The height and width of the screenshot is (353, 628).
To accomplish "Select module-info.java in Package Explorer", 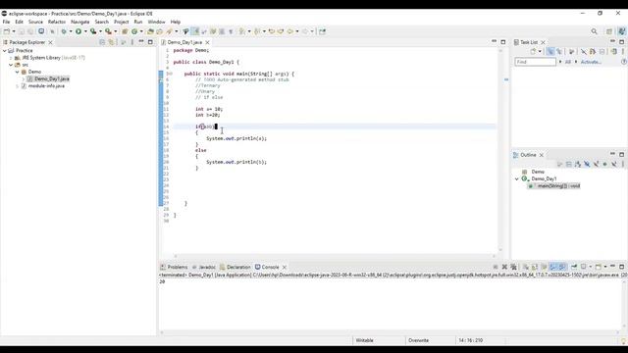I will click(x=46, y=86).
